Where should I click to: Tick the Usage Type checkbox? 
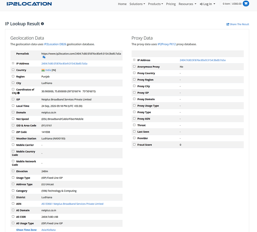pos(13,178)
